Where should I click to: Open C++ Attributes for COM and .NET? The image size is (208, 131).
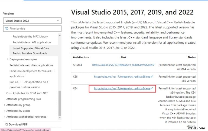27,93
